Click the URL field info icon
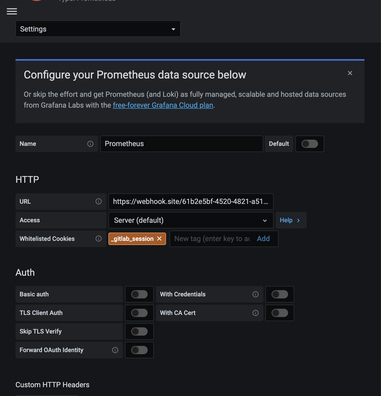Image resolution: width=381 pixels, height=396 pixels. click(x=99, y=201)
